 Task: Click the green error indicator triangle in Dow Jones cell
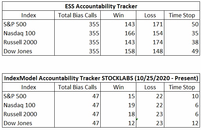click(x=137, y=119)
